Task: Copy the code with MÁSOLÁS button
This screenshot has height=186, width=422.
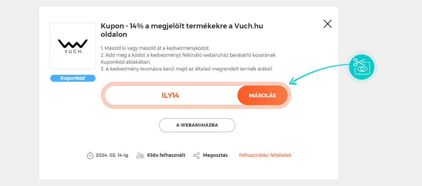Action: (262, 95)
